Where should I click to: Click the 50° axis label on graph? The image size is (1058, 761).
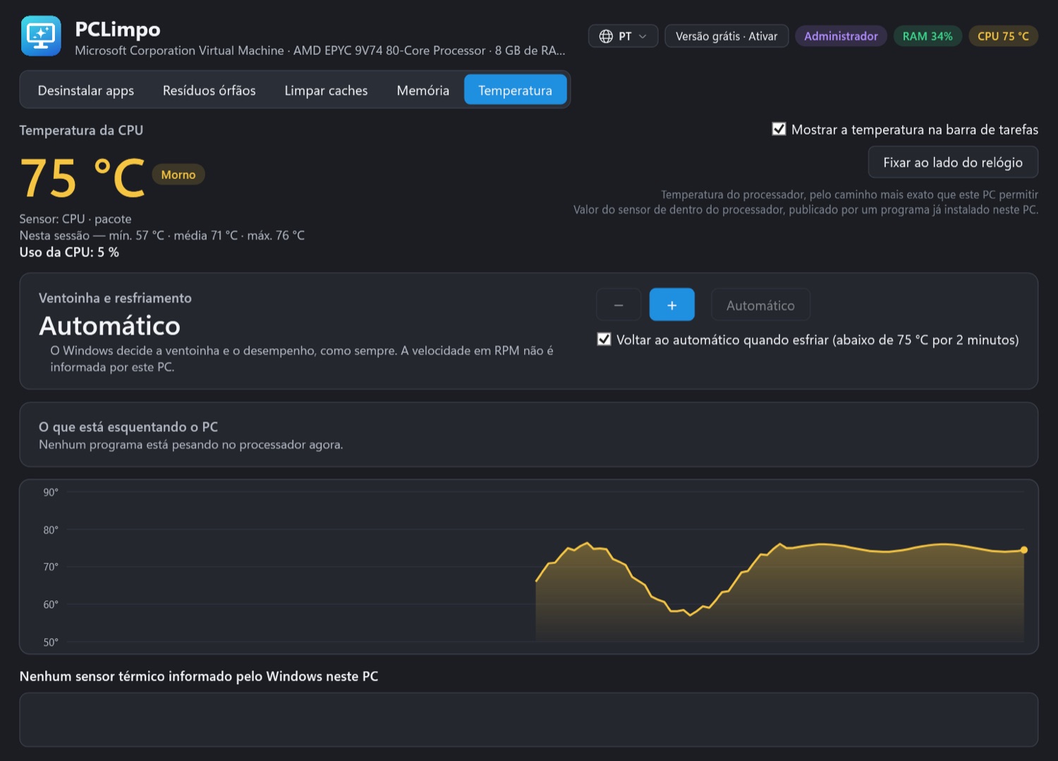tap(51, 642)
